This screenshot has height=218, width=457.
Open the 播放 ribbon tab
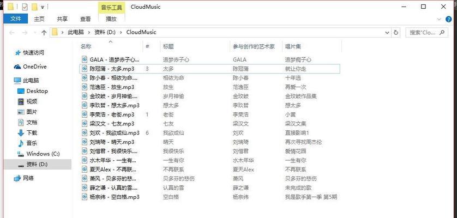[111, 19]
